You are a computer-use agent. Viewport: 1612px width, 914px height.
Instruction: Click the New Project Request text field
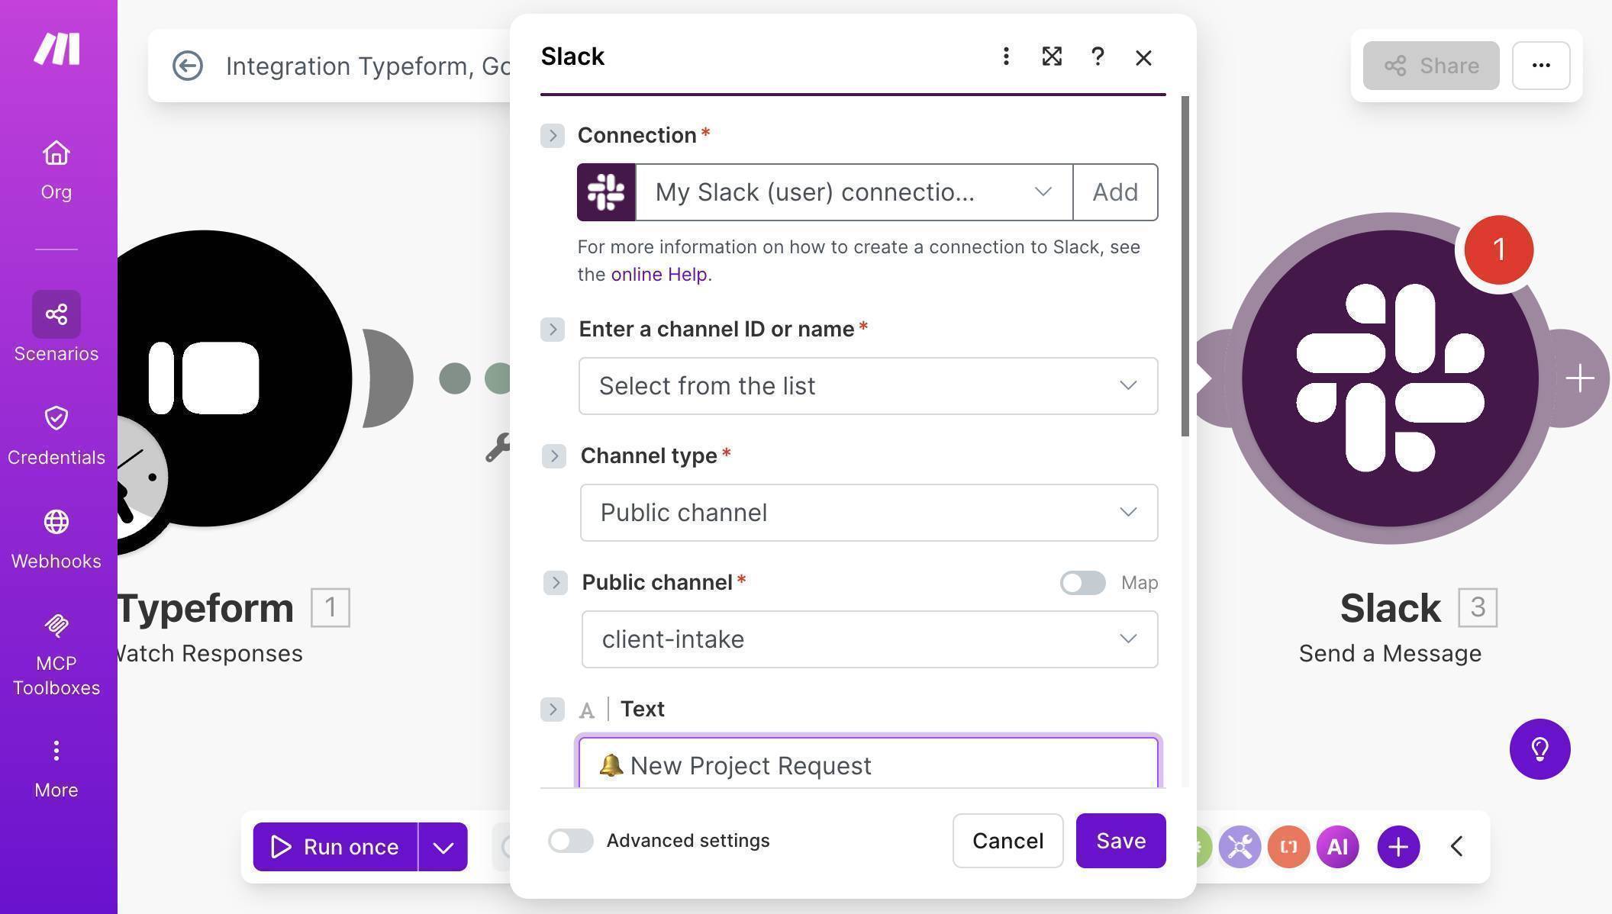click(x=868, y=764)
